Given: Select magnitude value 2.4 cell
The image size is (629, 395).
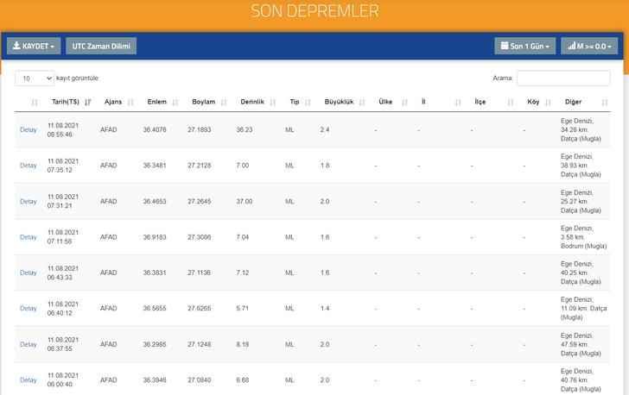Looking at the screenshot, I should coord(325,129).
